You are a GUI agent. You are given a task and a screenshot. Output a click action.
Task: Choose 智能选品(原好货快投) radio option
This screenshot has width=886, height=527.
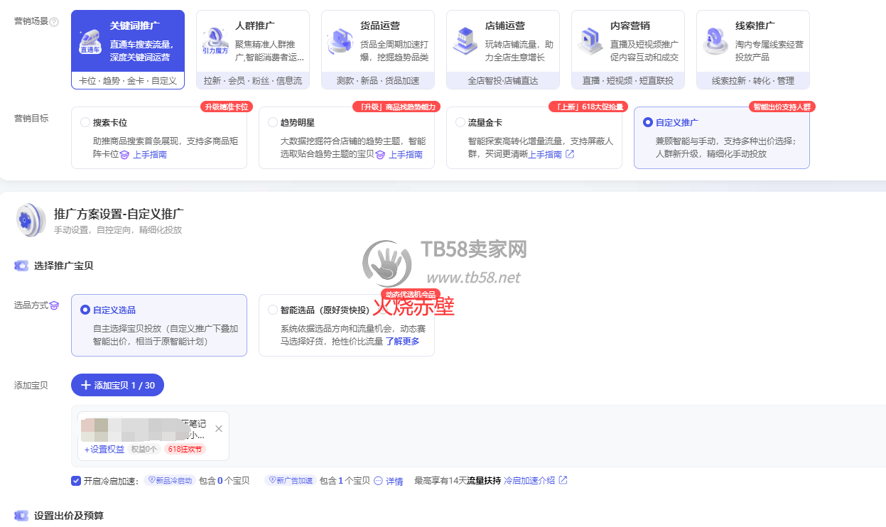click(x=273, y=310)
